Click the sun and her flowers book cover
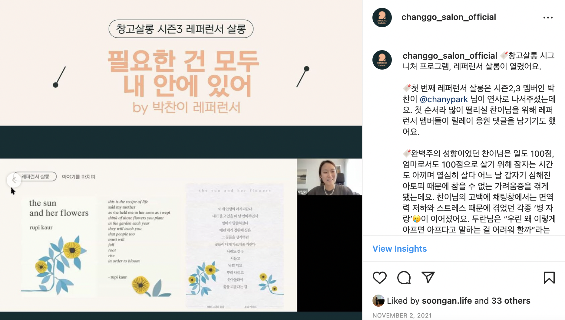Viewport: 565px width, 320px height. pos(59,246)
